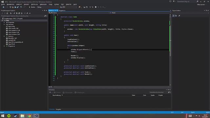Open the BEARBEITEN menu
This screenshot has height=118, width=210.
click(x=10, y=4)
